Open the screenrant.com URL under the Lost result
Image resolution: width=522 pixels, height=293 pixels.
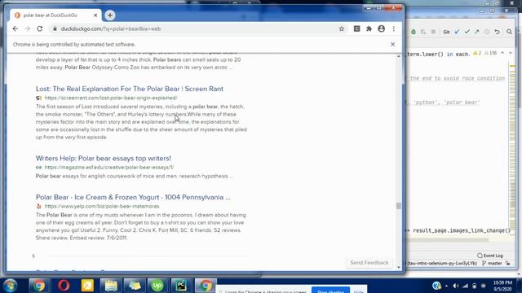pyautogui.click(x=111, y=98)
